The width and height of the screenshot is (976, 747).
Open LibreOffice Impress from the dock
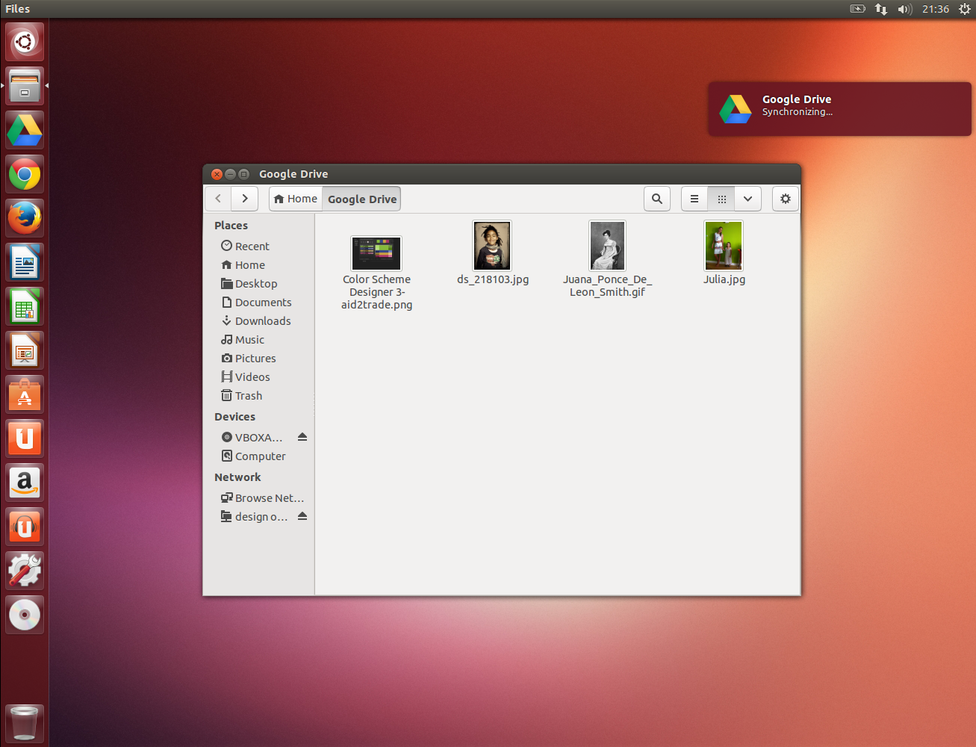(x=25, y=350)
